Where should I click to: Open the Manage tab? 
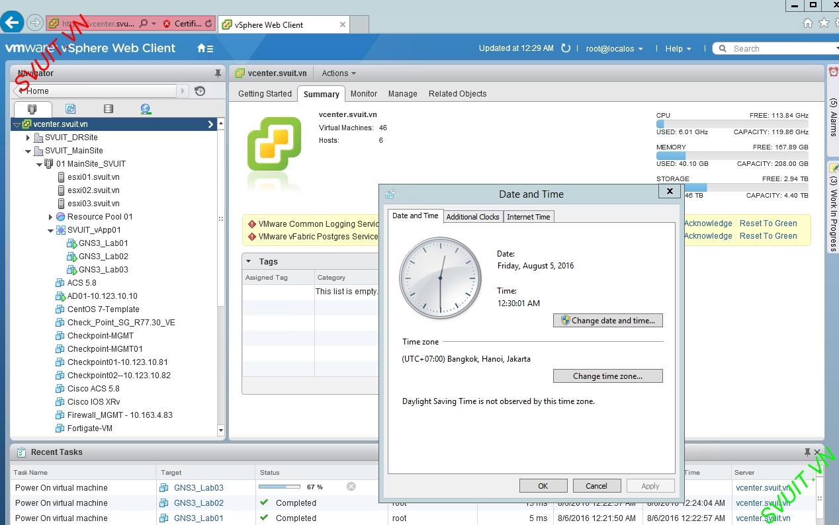pos(402,94)
